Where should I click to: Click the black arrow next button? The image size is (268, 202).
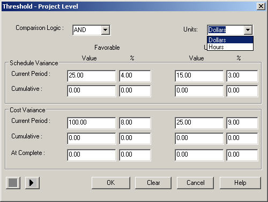pos(32,183)
